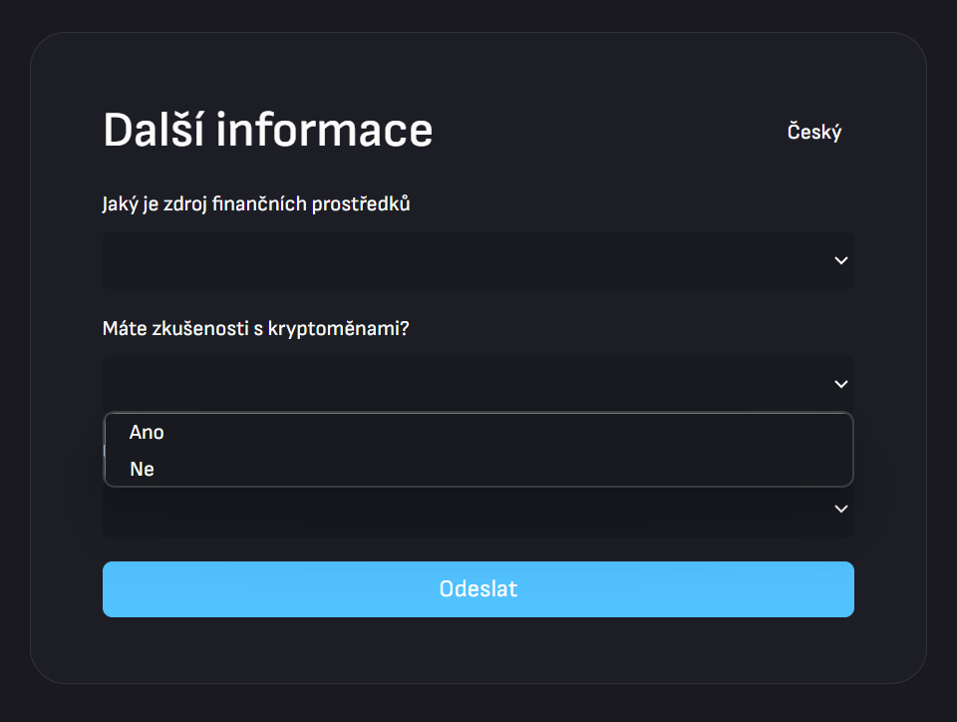957x722 pixels.
Task: Click empty card area below Odeslat button
Action: (478, 650)
